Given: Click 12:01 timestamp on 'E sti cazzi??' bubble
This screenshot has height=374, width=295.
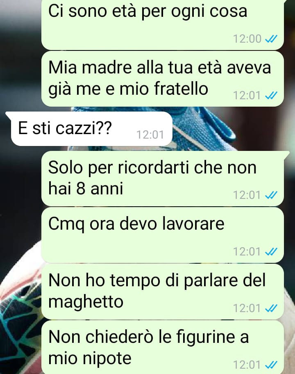Looking at the screenshot, I should (x=150, y=135).
